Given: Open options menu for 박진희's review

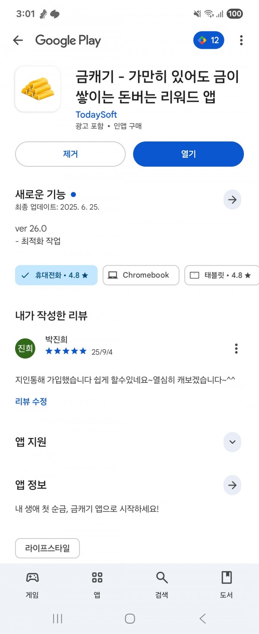Looking at the screenshot, I should pyautogui.click(x=236, y=348).
